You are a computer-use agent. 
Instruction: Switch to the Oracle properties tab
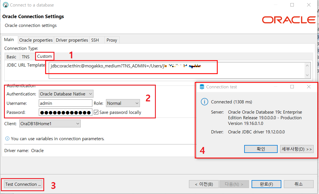[x=36, y=40]
